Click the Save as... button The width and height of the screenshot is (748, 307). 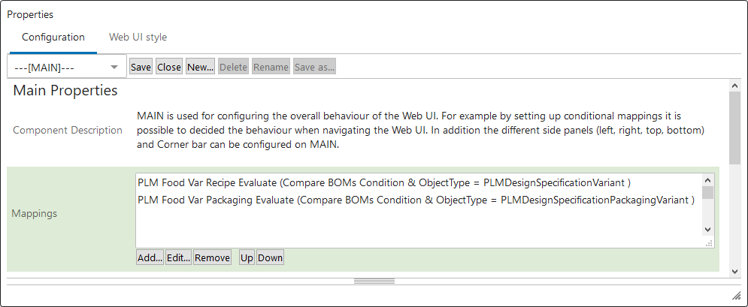[314, 67]
